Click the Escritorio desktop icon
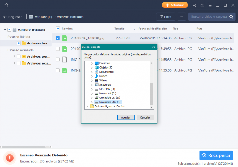Viewport: 238px width, 167px height. click(97, 63)
